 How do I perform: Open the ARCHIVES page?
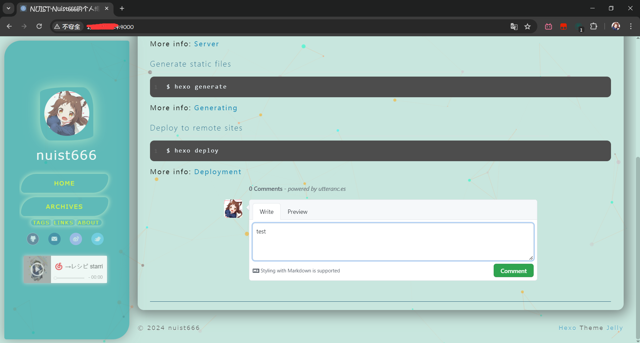(x=64, y=207)
